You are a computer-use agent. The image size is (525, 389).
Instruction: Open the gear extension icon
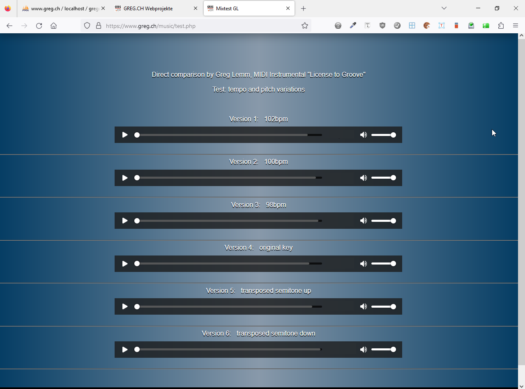pyautogui.click(x=338, y=25)
